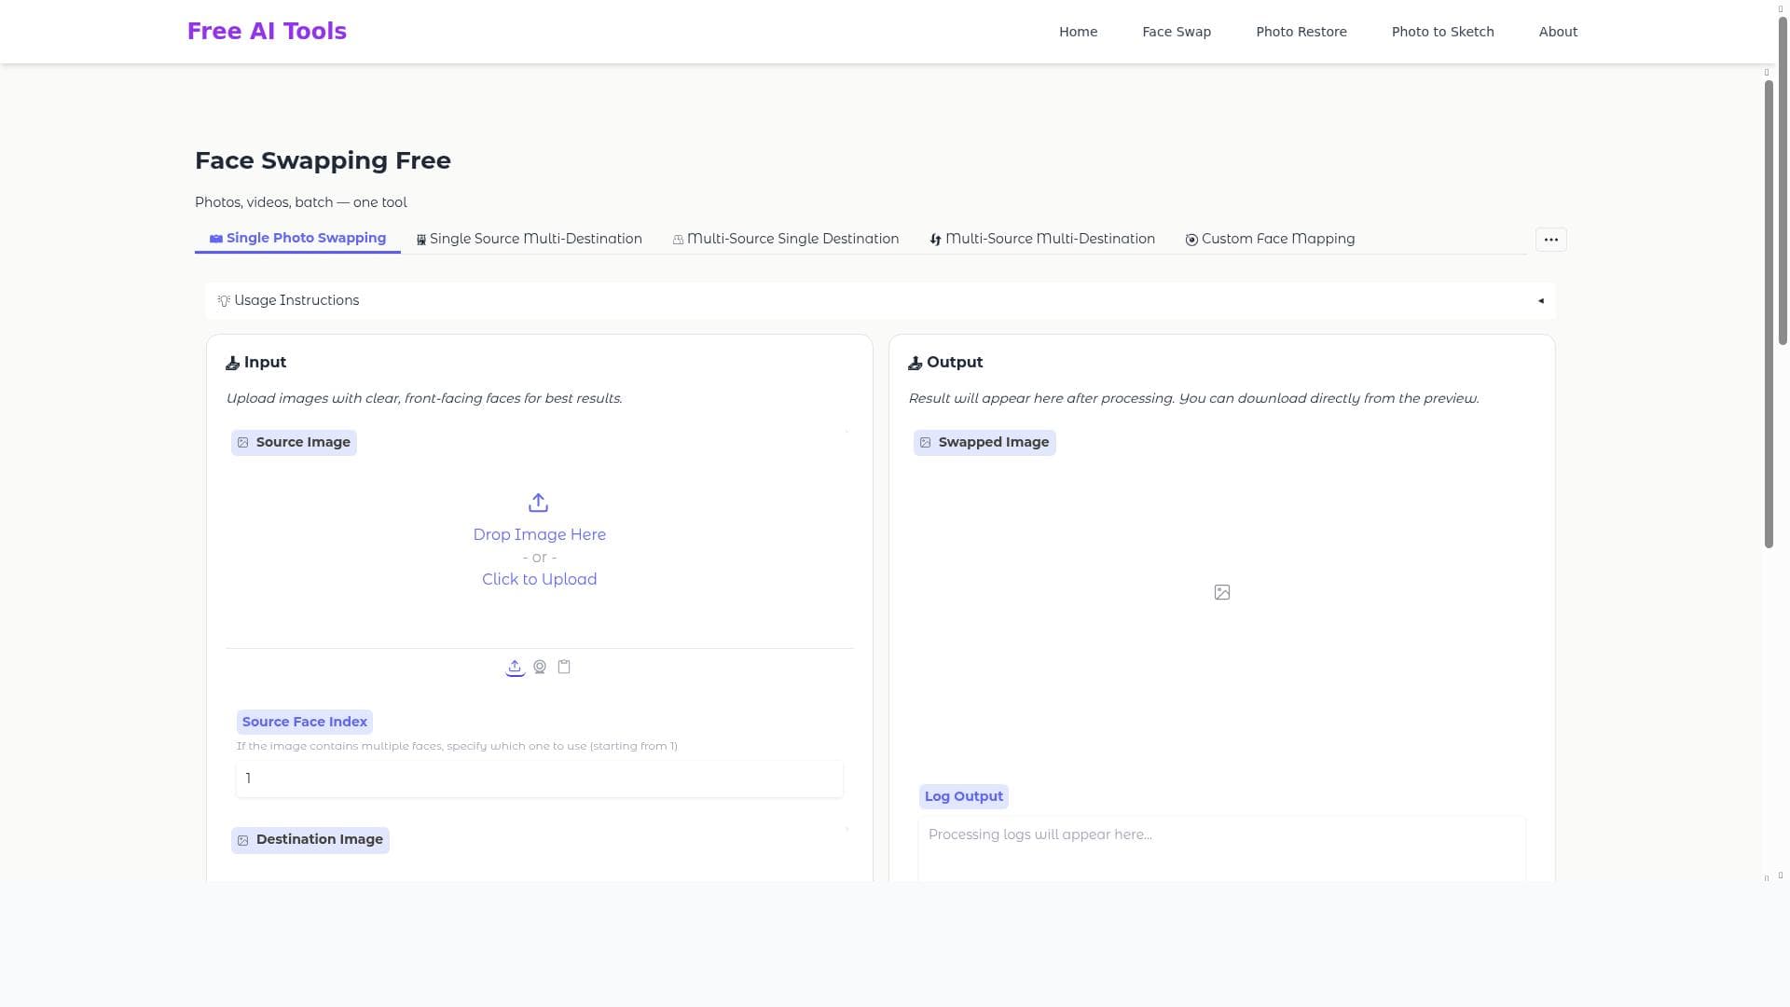Viewport: 1790px width, 1007px height.
Task: Click the Source Face Index input field
Action: coord(540,779)
